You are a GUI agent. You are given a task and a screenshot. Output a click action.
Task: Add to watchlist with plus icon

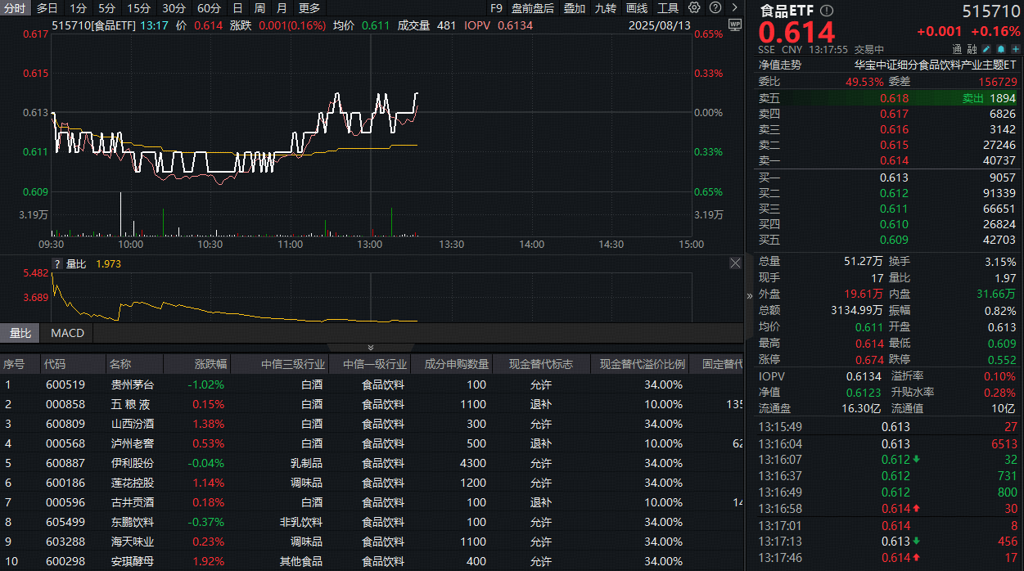pyautogui.click(x=1016, y=49)
